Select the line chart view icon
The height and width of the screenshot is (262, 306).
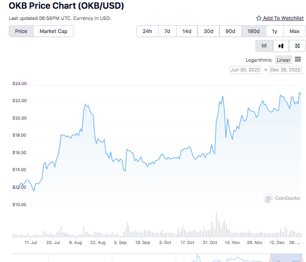pyautogui.click(x=264, y=46)
